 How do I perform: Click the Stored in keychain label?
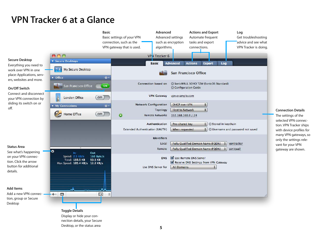coord(224,124)
